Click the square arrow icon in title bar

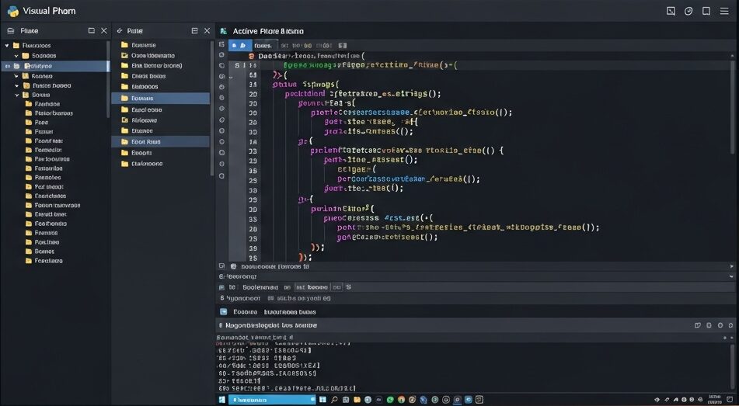671,11
